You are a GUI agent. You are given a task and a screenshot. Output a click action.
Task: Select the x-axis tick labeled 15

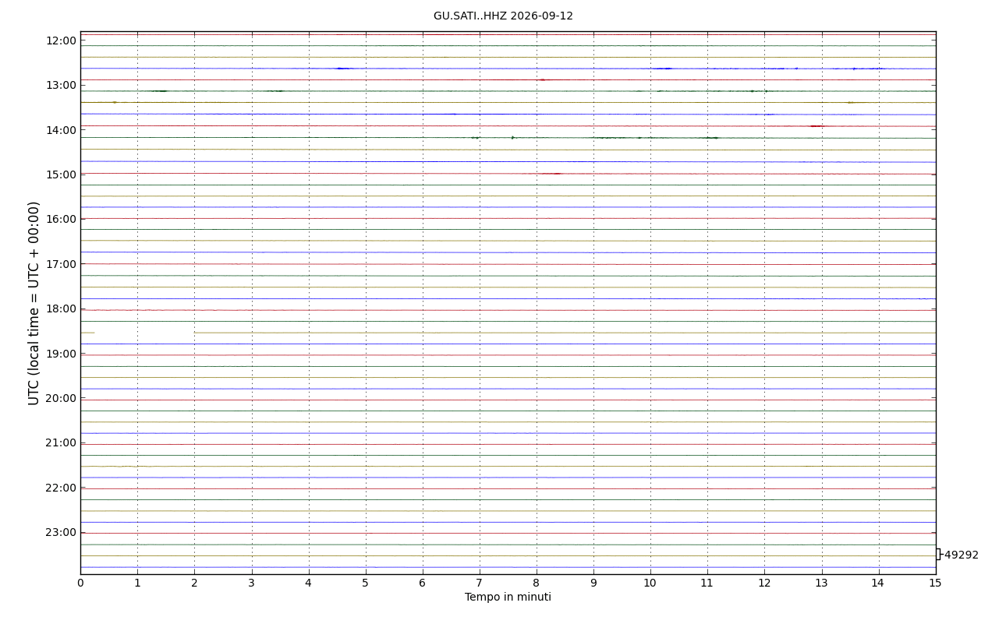(x=935, y=583)
